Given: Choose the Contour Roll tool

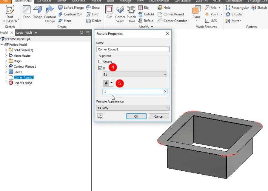Looking at the screenshot, I should tap(70, 14).
